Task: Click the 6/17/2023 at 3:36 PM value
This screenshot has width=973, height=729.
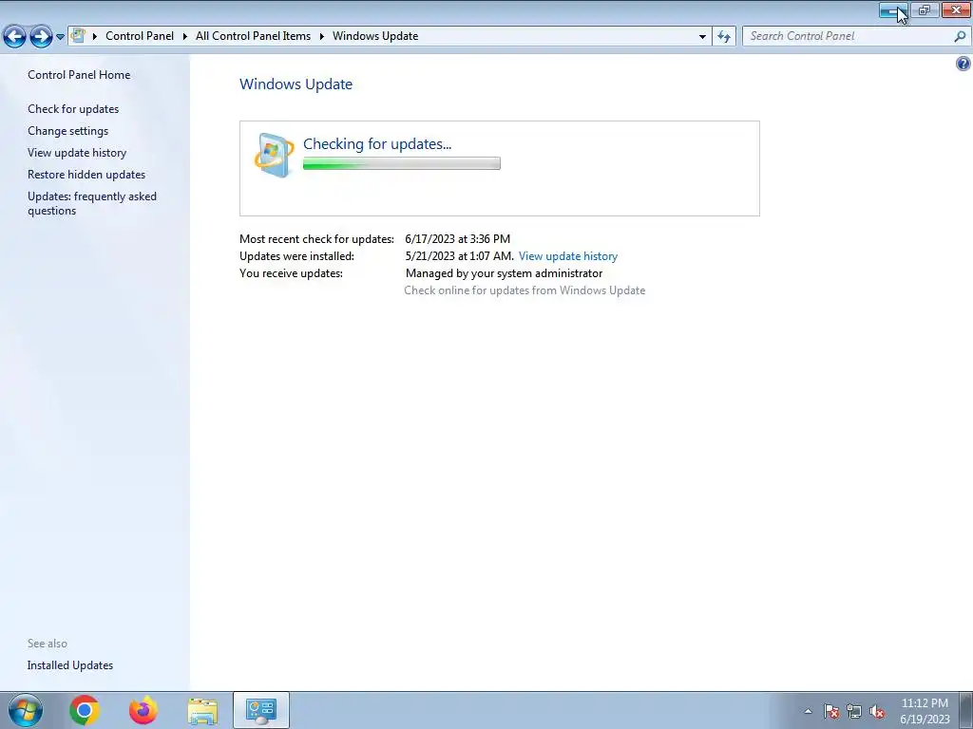Action: click(457, 238)
